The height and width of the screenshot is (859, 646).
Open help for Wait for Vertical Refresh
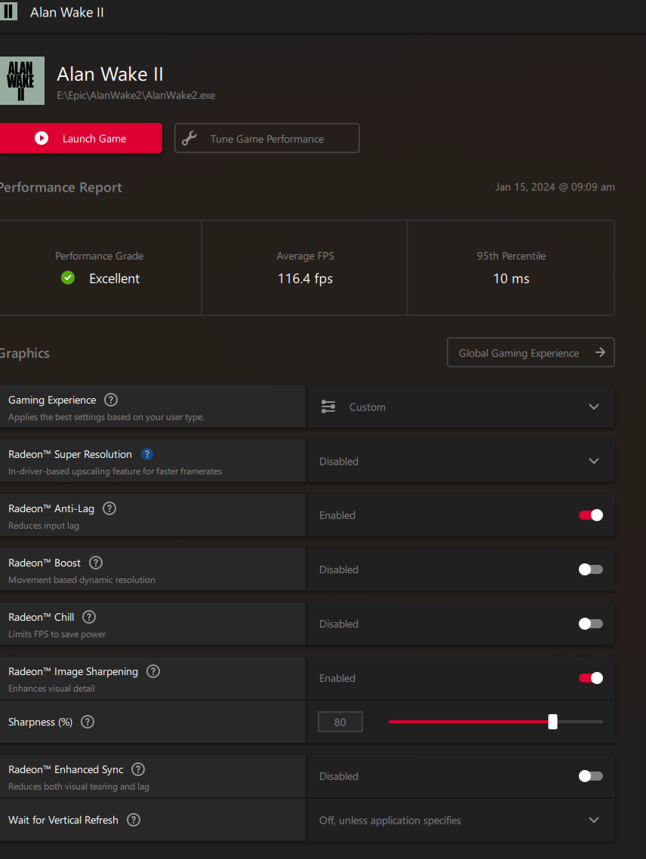(134, 820)
